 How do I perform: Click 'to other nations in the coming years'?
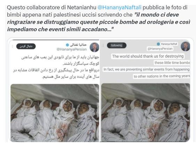(162, 76)
